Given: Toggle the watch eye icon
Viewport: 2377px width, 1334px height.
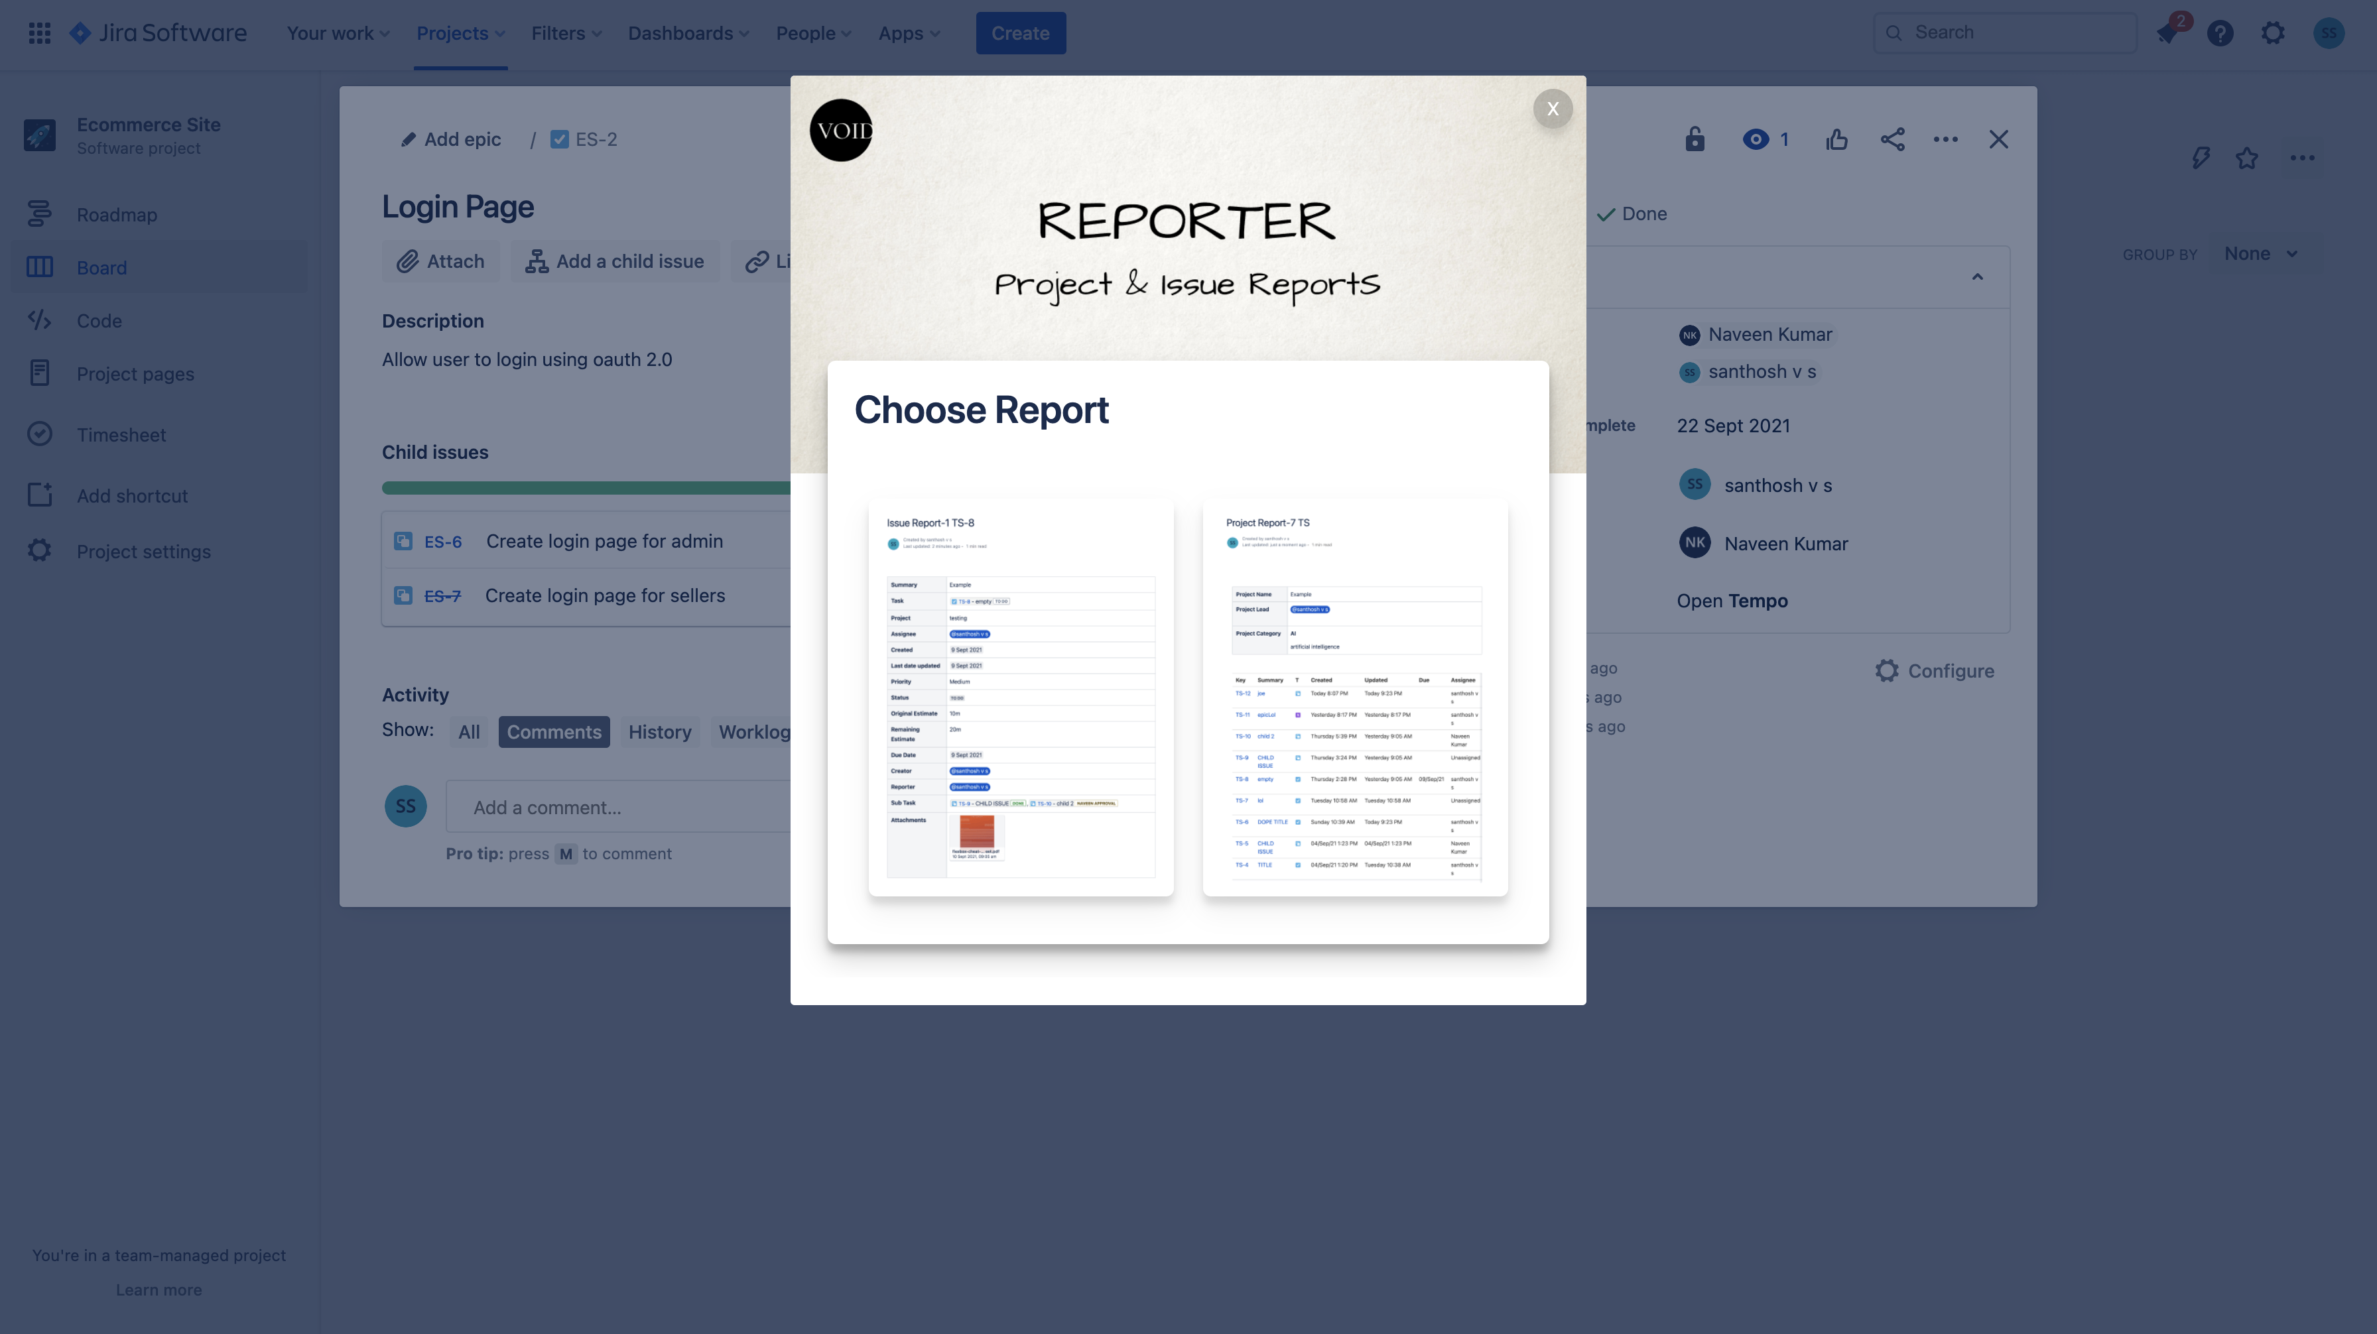Looking at the screenshot, I should click(1755, 139).
